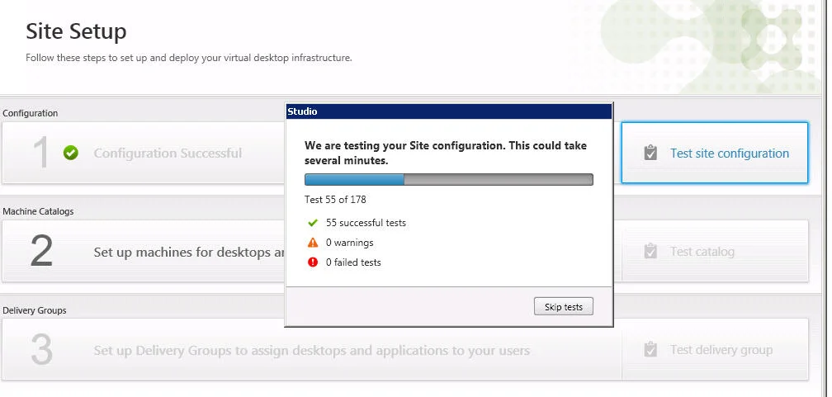
Task: Click the test progress bar
Action: (x=449, y=179)
